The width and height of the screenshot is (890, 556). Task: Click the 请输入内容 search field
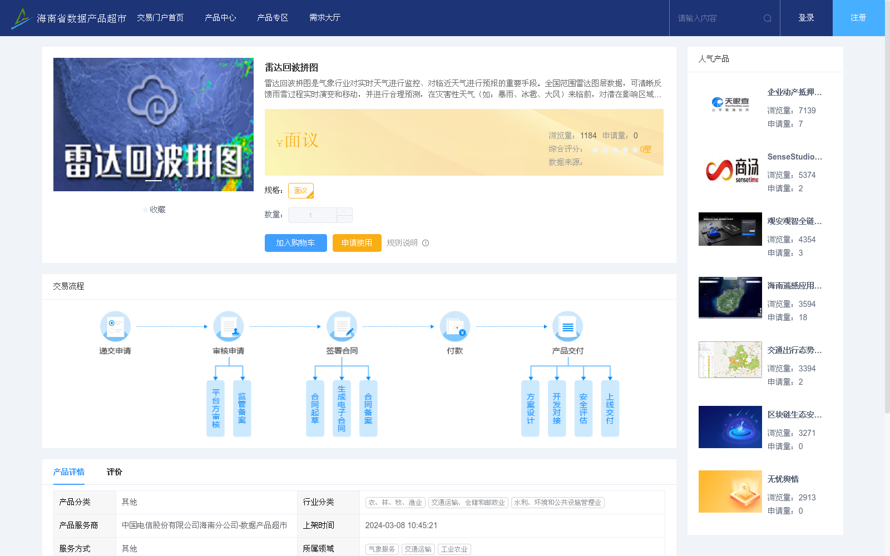718,18
